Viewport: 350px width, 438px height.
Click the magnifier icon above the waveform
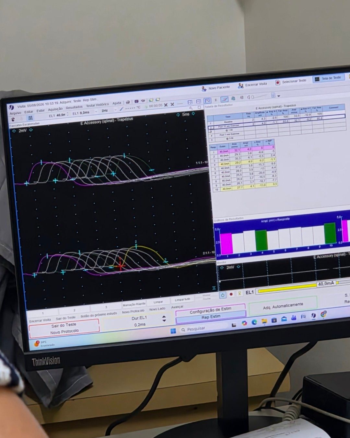click(191, 108)
